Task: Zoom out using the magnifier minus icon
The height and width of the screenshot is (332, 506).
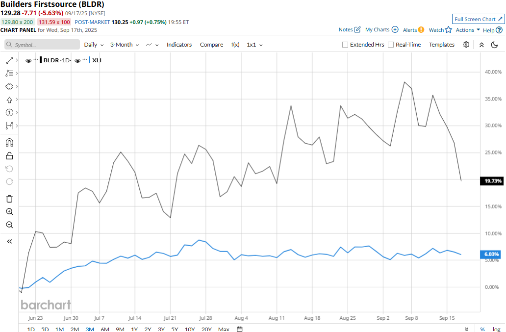Action: pyautogui.click(x=9, y=225)
